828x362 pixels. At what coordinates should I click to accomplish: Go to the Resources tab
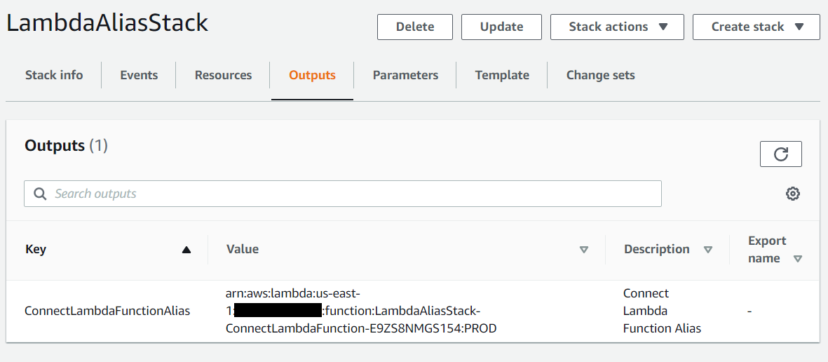click(x=223, y=75)
